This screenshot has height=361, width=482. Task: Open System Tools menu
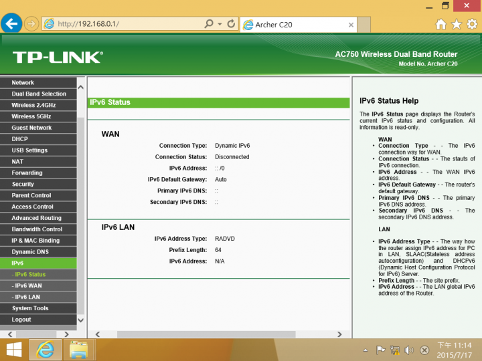coord(38,308)
